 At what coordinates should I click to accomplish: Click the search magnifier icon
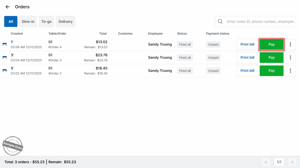coord(220,22)
